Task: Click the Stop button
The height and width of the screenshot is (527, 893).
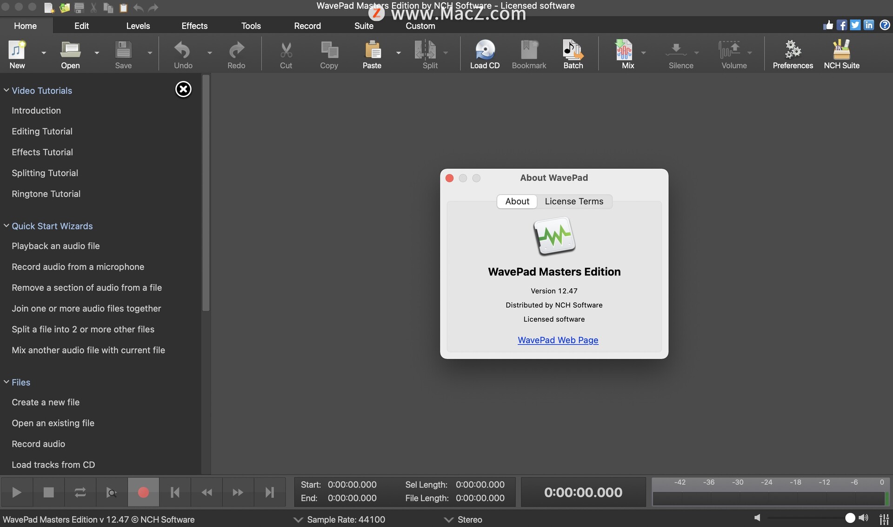Action: 48,492
